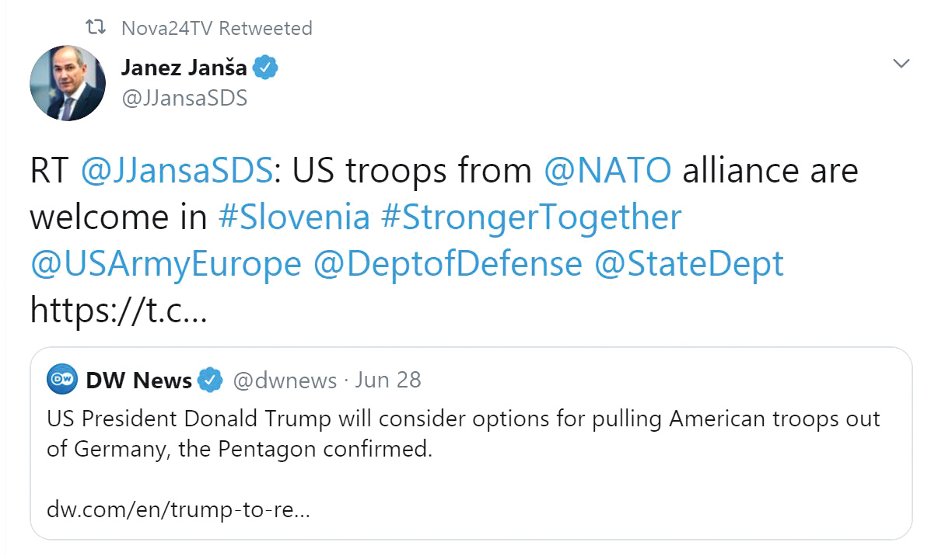Click the @JJansaSDS handle under the name
This screenshot has width=931, height=556.
(184, 99)
